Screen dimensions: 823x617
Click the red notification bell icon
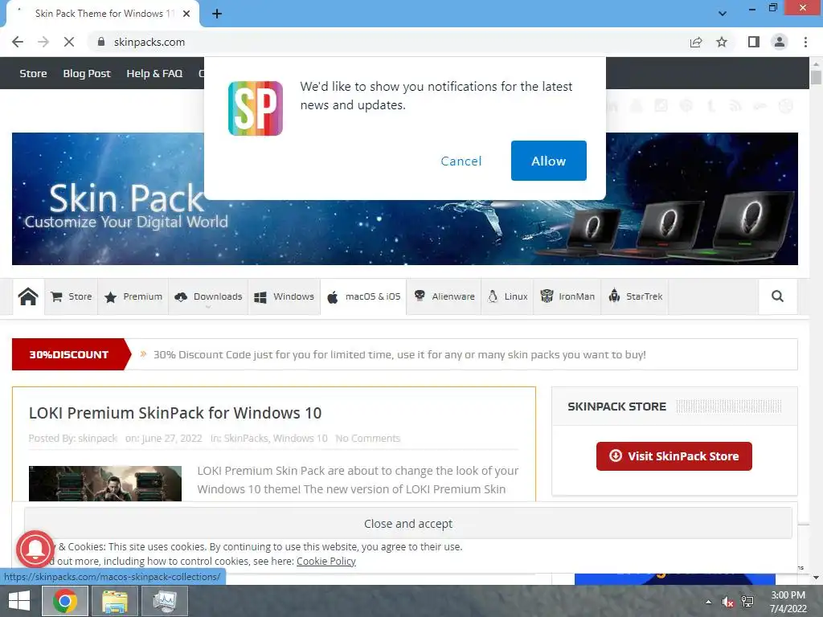pos(35,549)
